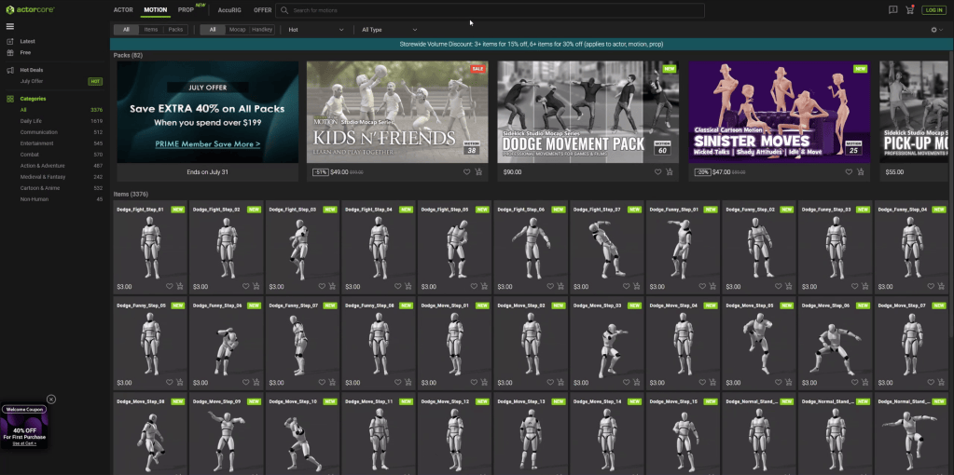Click the storewide volume discount banner
This screenshot has width=954, height=475.
tap(532, 45)
